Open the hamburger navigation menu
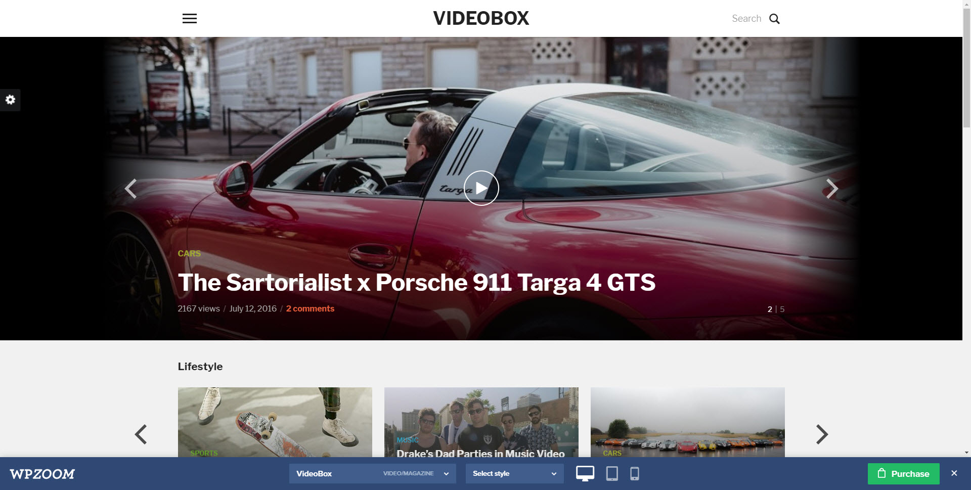This screenshot has height=490, width=971. [190, 19]
